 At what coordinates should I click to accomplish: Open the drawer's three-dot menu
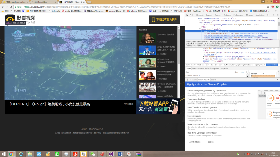coord(187,80)
